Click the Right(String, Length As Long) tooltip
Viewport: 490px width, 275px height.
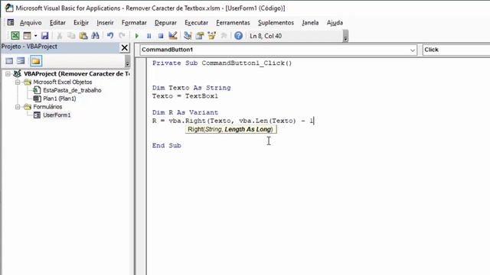pyautogui.click(x=231, y=129)
